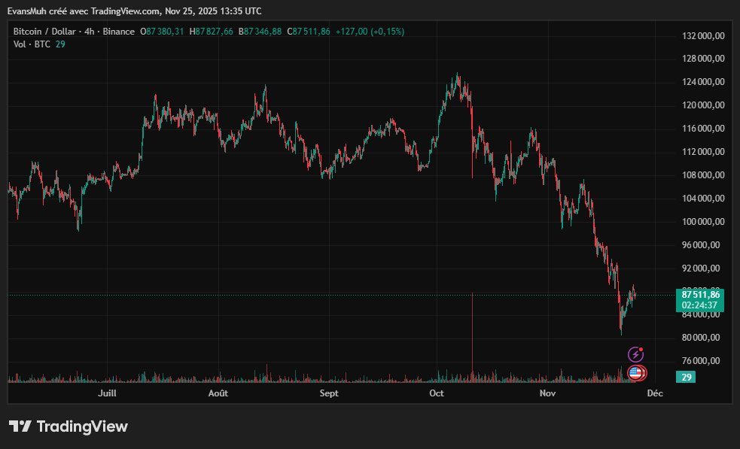The image size is (740, 449).
Task: Click the 76 000,00 price axis label
Action: point(702,361)
